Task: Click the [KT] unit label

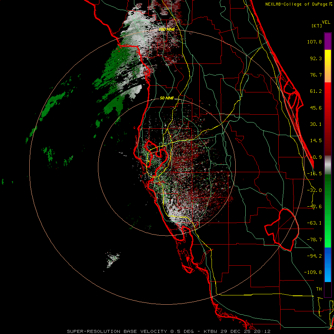Action: point(317,26)
